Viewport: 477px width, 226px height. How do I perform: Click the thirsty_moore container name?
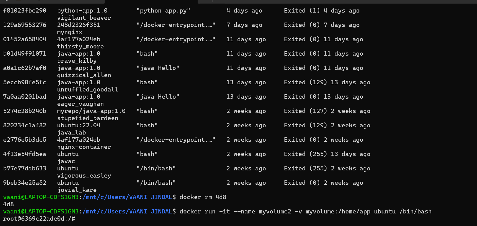(x=80, y=47)
